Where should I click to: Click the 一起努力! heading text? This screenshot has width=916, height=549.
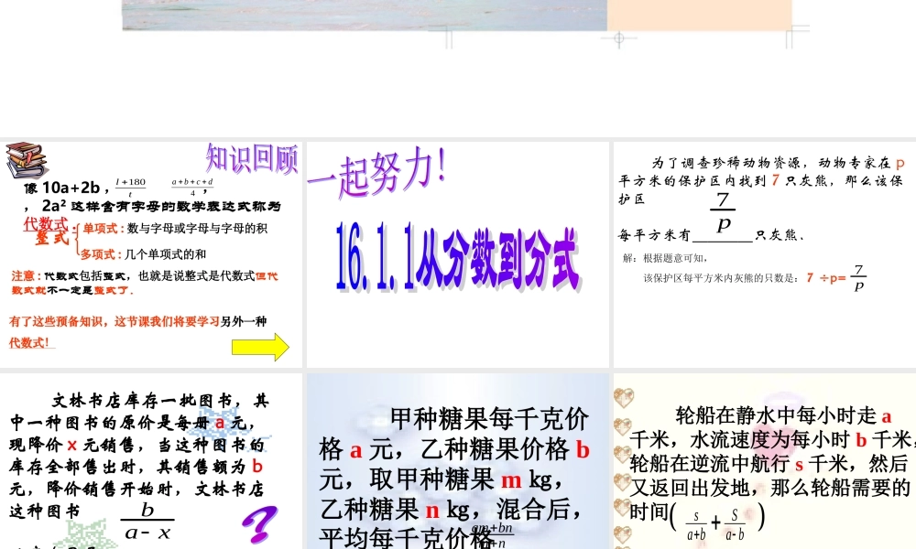tap(376, 172)
